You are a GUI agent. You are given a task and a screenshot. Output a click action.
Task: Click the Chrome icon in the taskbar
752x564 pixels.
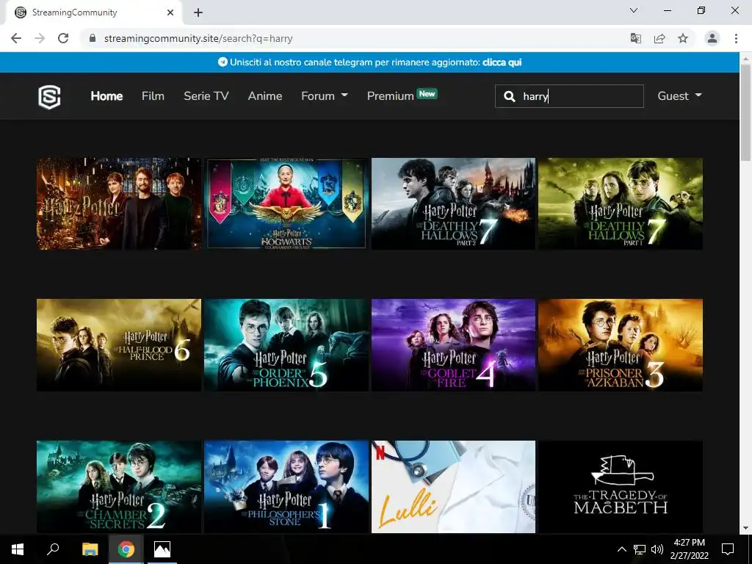pyautogui.click(x=126, y=549)
